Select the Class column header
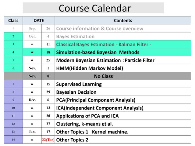This screenshot has height=146, width=195. coord(13,21)
